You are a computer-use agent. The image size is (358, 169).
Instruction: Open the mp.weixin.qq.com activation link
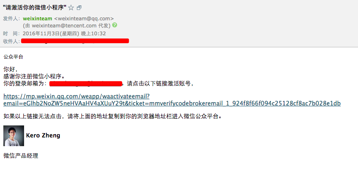[x=172, y=100]
